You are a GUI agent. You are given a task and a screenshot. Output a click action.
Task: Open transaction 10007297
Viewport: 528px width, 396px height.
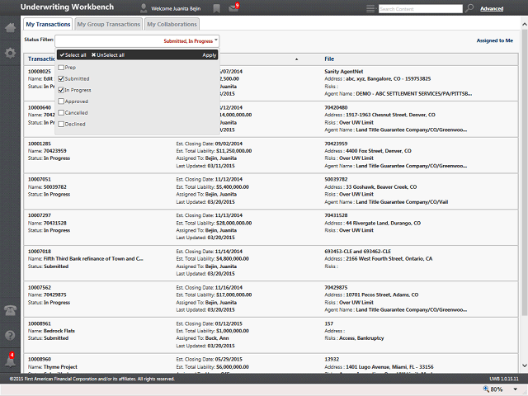(x=40, y=215)
